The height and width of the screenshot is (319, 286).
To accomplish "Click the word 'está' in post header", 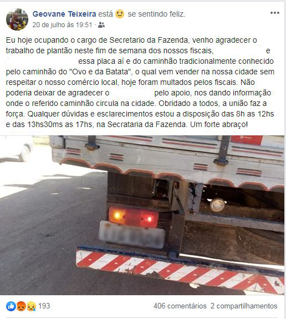I will tap(105, 14).
